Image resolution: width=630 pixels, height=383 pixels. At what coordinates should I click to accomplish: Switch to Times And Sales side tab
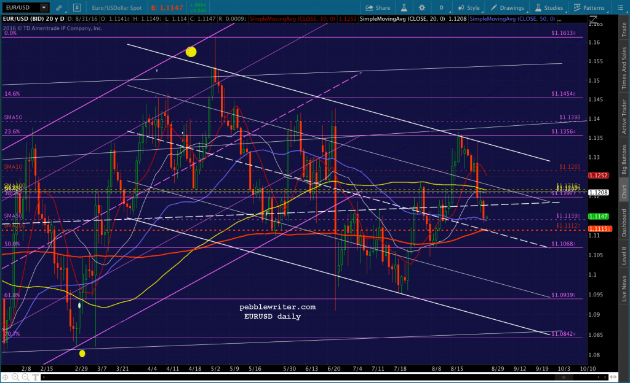(x=624, y=68)
